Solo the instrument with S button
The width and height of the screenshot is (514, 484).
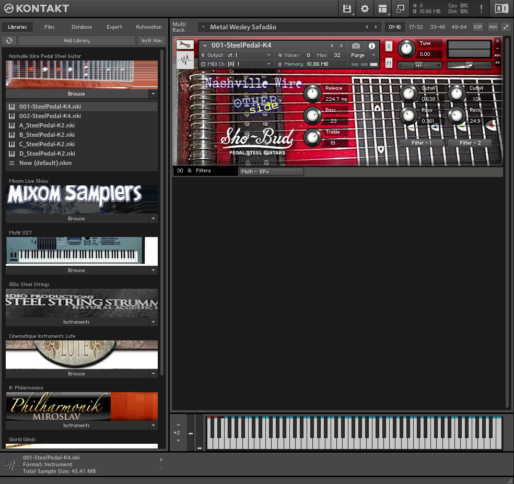[389, 46]
